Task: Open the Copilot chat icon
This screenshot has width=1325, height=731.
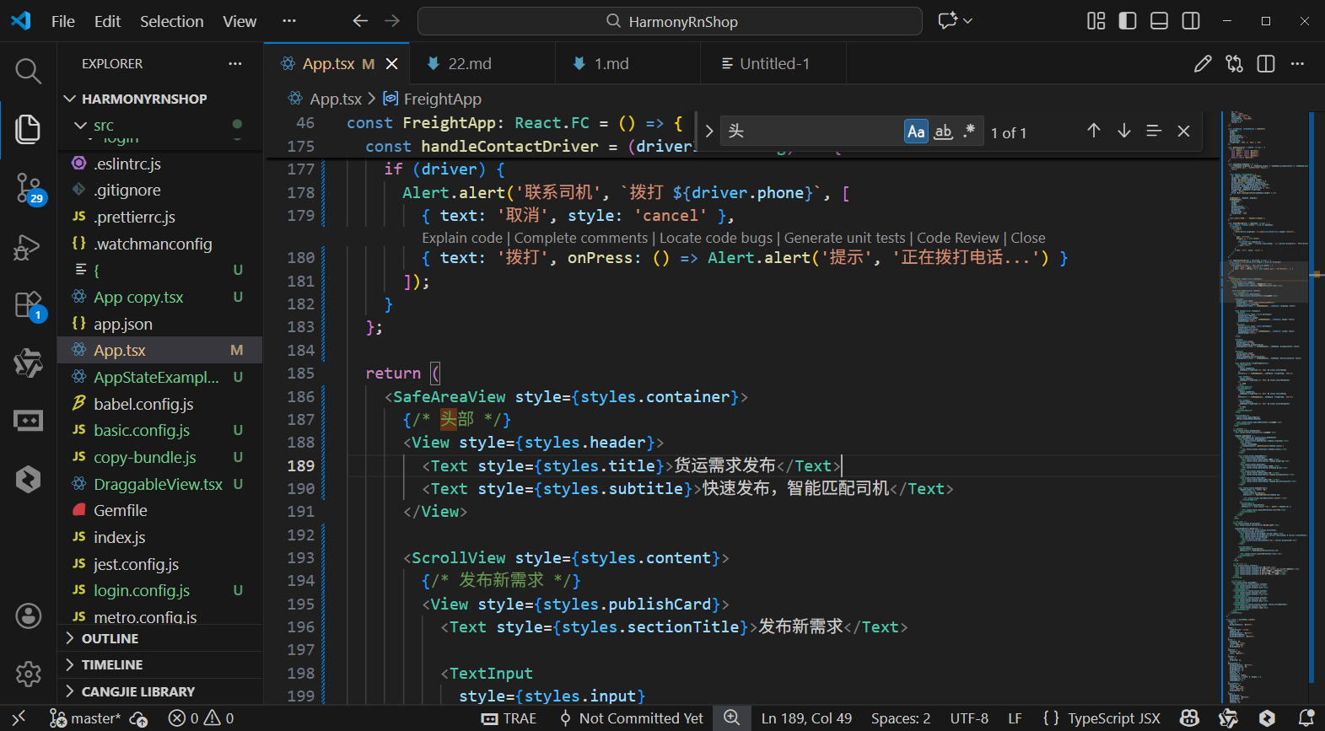Action: (x=947, y=21)
